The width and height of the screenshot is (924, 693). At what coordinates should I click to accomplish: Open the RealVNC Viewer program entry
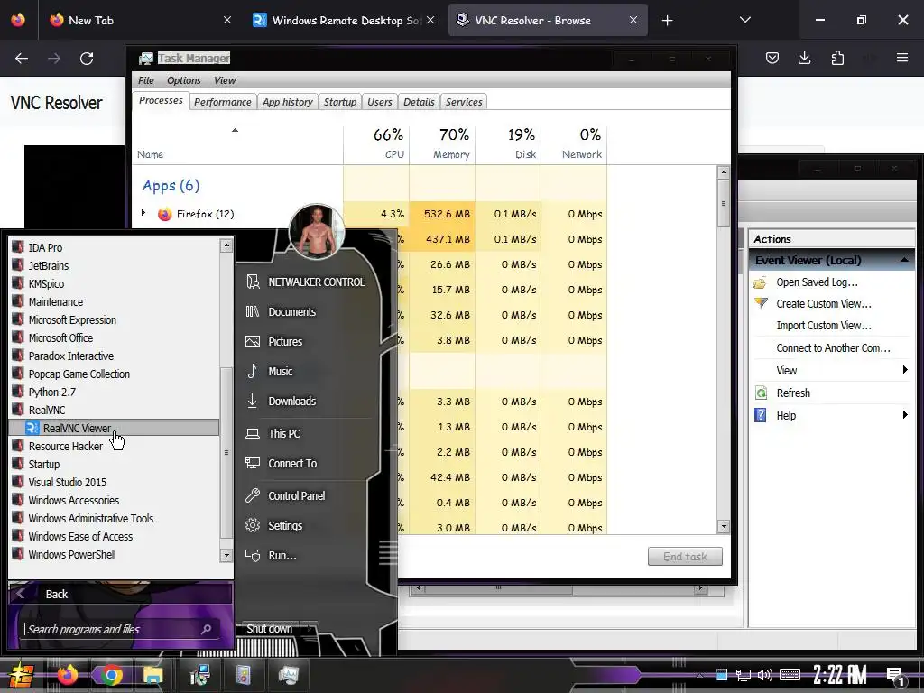click(114, 428)
